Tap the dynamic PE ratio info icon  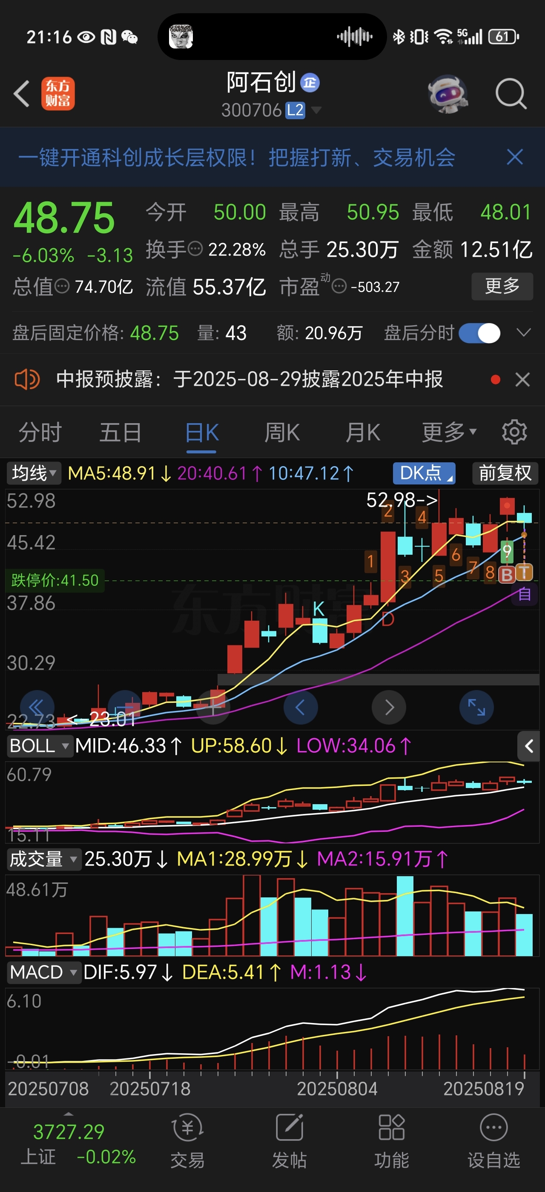(339, 286)
